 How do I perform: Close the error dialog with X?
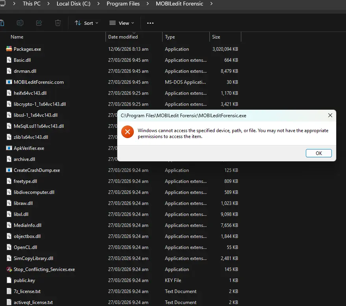pyautogui.click(x=330, y=115)
